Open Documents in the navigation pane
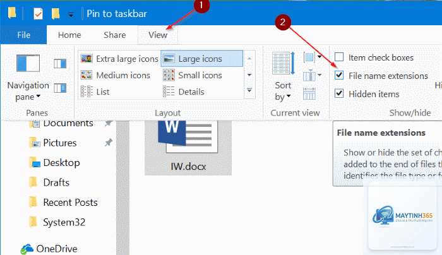This screenshot has height=255, width=442. coord(68,123)
